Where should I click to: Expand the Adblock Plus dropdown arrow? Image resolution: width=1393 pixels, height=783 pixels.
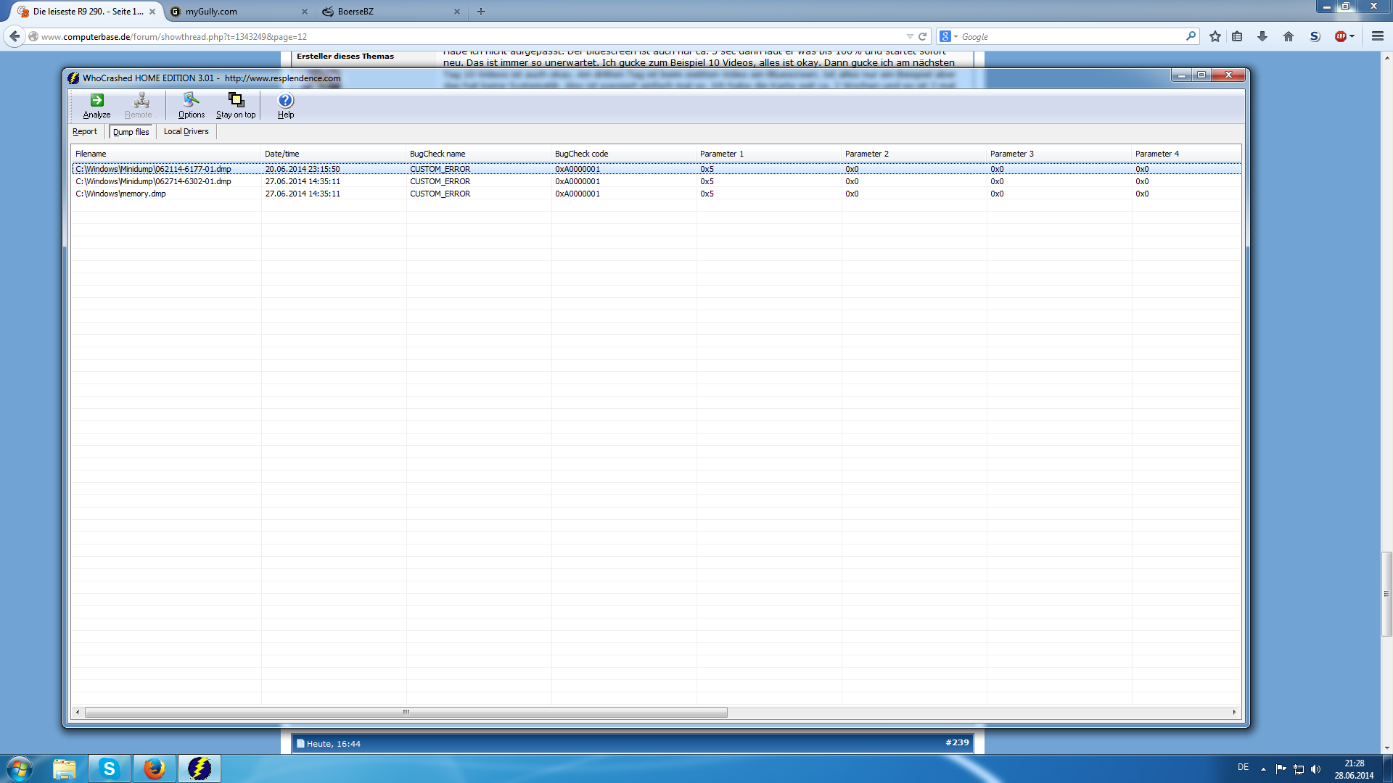[1352, 36]
